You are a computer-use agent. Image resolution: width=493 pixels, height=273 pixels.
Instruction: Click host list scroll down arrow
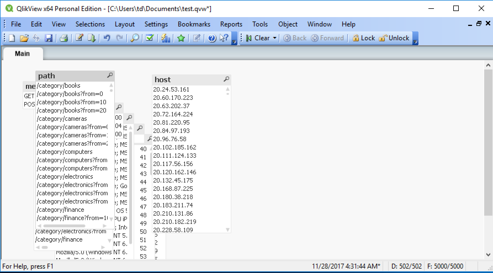[x=228, y=230]
